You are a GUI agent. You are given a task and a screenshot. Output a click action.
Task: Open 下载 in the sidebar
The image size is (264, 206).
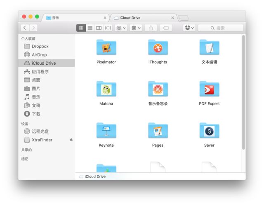(47, 114)
